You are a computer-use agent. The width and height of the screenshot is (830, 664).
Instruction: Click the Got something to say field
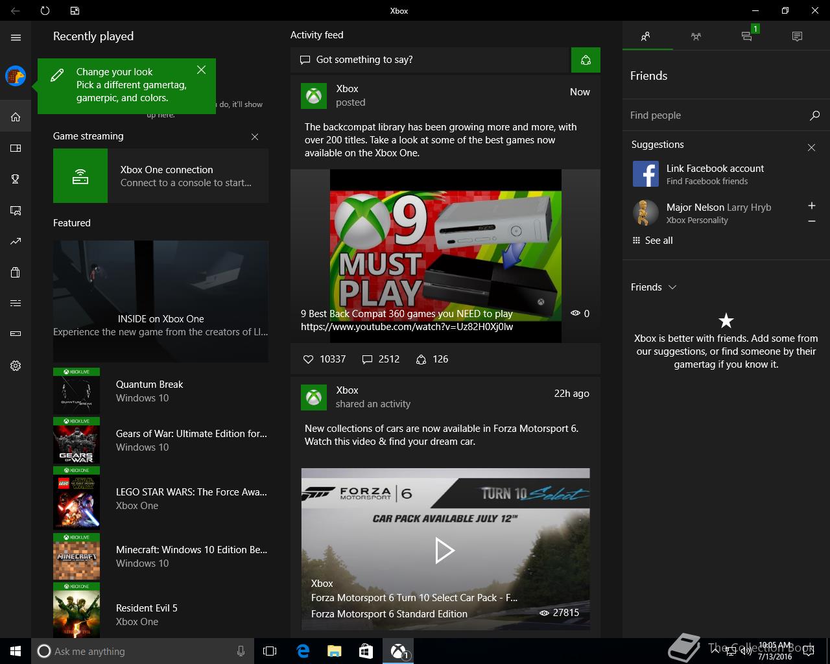pos(430,60)
